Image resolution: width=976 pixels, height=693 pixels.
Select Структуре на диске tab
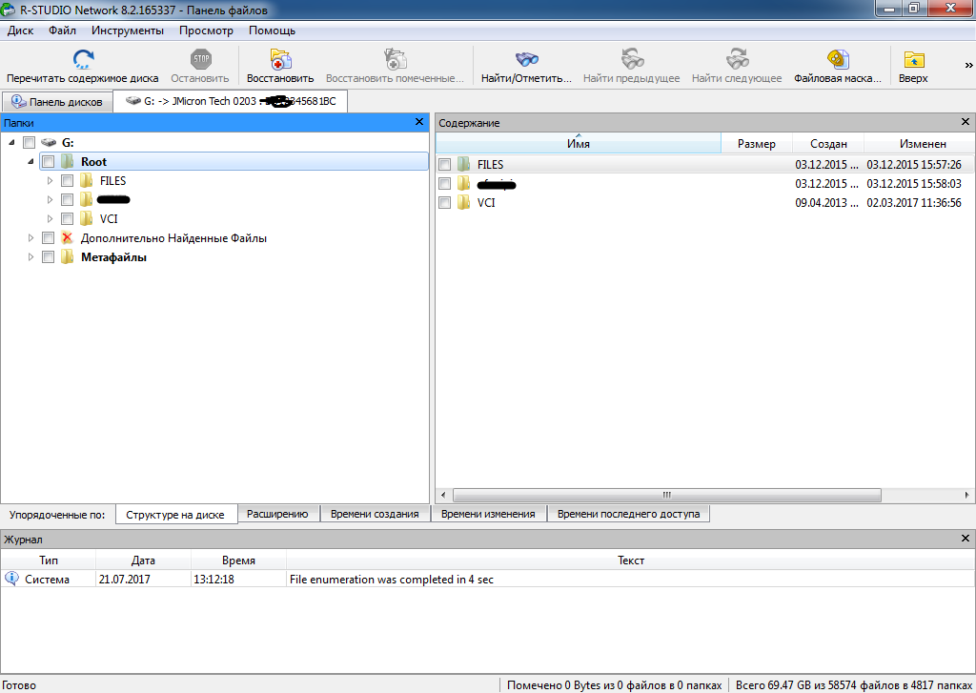pos(175,515)
